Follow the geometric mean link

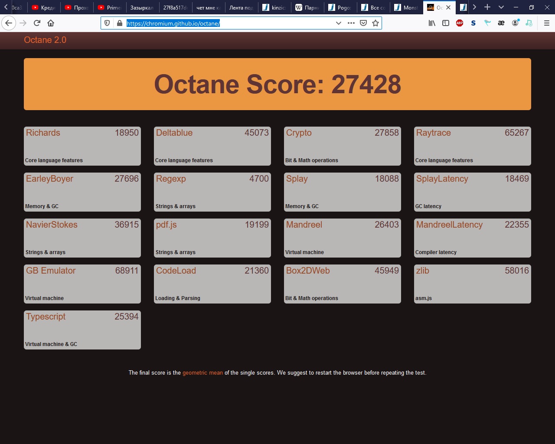click(202, 372)
